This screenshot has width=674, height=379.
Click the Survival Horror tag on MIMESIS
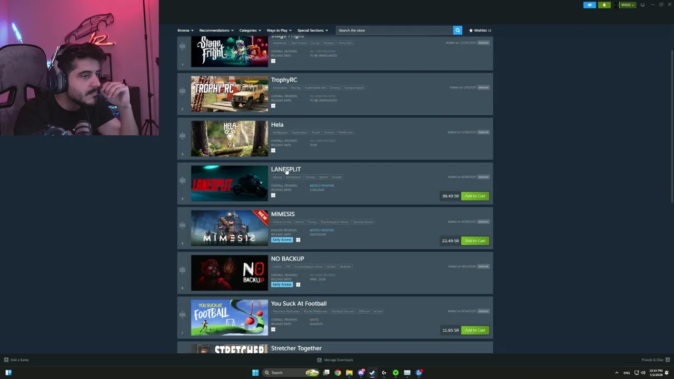click(x=363, y=222)
